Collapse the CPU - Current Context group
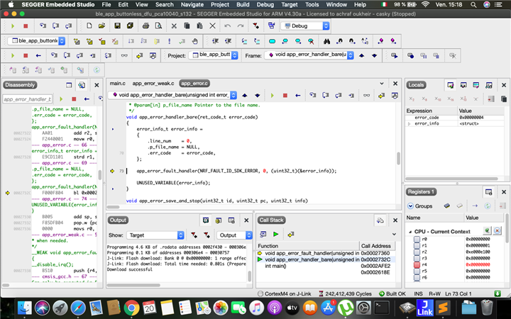This screenshot has width=511, height=319. pyautogui.click(x=410, y=232)
